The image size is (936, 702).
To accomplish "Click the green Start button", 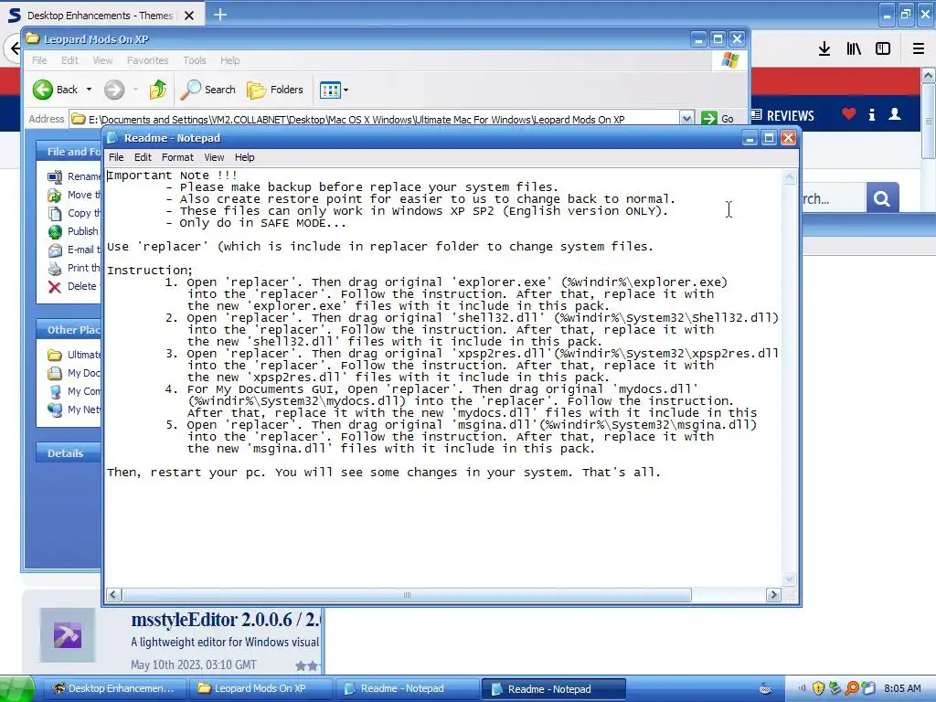I will coord(16,689).
